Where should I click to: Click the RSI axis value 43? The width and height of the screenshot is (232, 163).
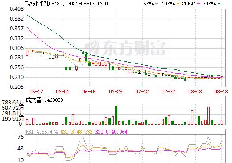tap(21, 149)
